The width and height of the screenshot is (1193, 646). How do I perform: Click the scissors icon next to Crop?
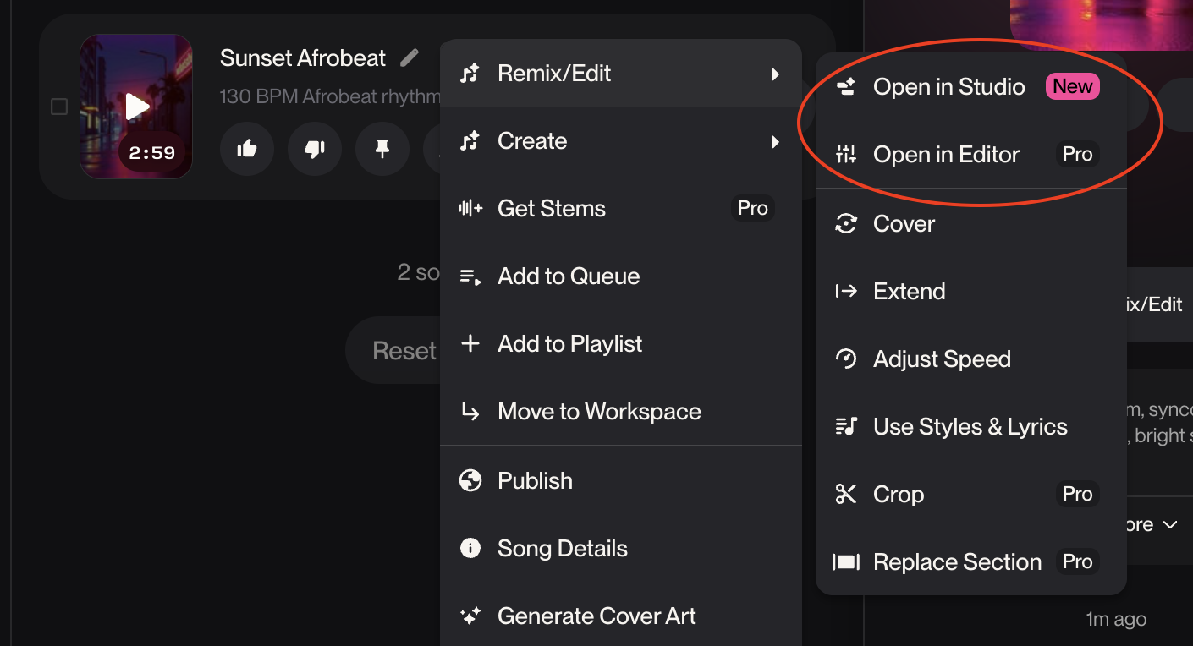[845, 494]
